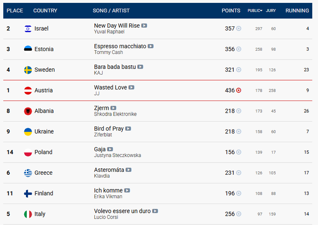The height and width of the screenshot is (225, 318).
Task: Sort table by POINTS header
Action: click(231, 11)
